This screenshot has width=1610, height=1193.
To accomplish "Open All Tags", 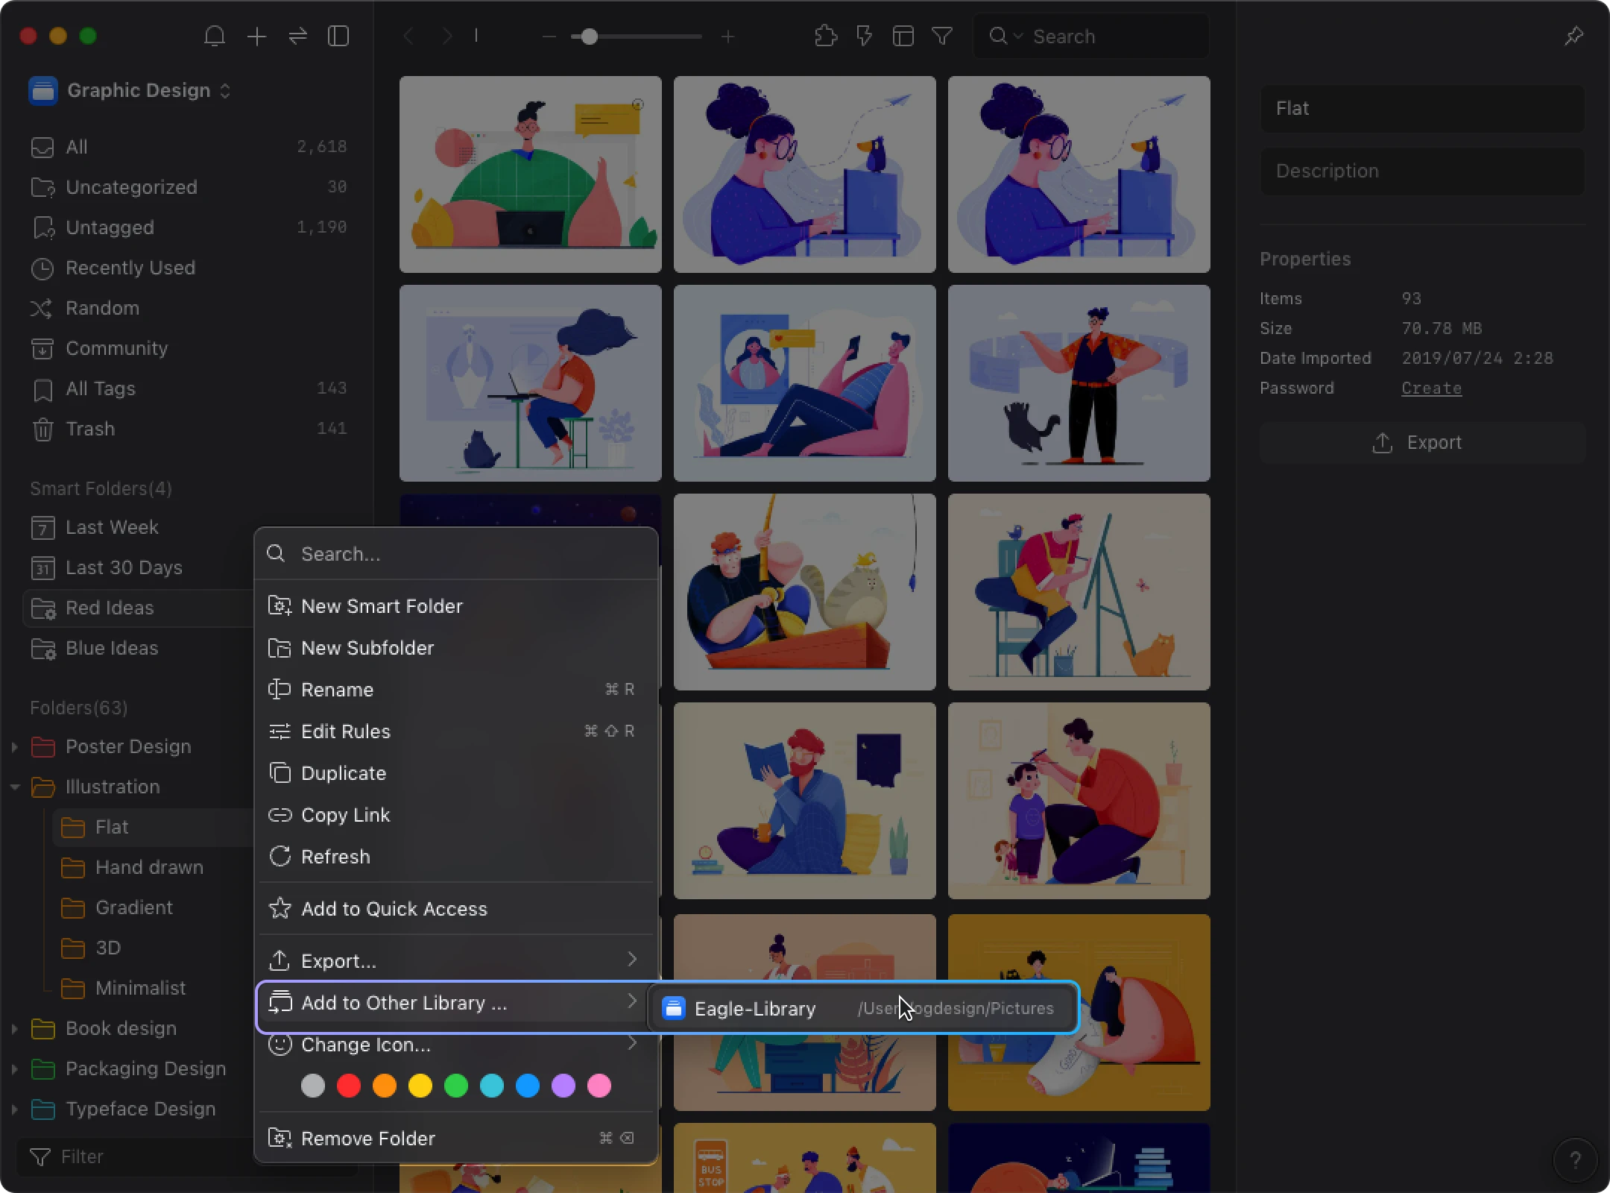I will (x=188, y=388).
